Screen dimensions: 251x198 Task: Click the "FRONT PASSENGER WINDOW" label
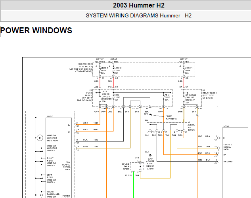pyautogui.click(x=53, y=194)
